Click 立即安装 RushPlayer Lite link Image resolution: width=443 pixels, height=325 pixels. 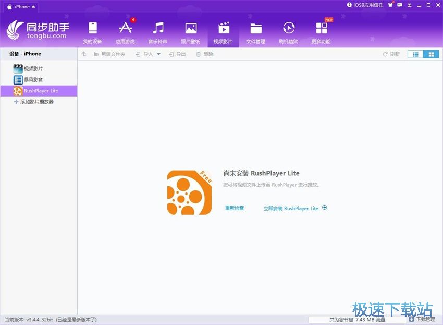coord(291,209)
